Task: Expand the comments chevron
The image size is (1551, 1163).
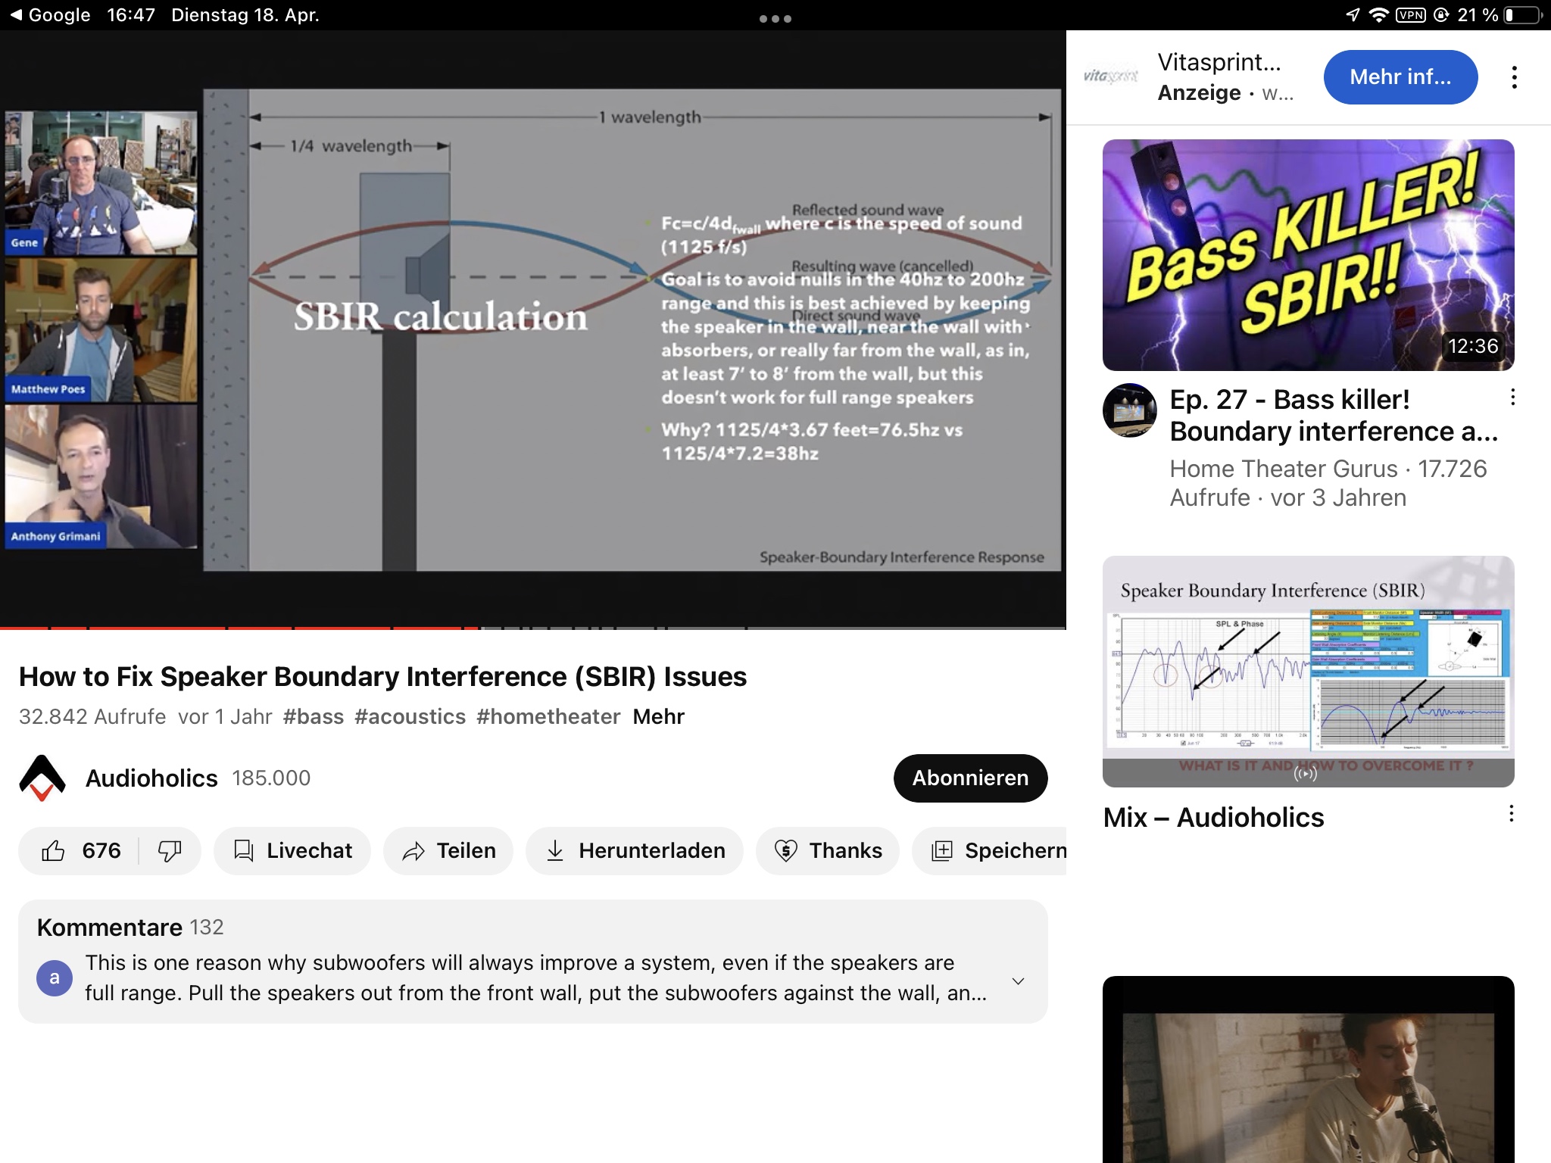Action: pyautogui.click(x=1019, y=981)
